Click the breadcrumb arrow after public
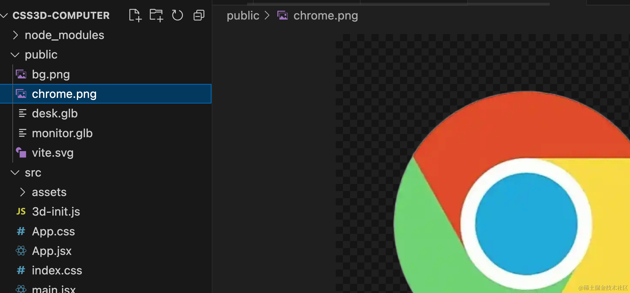 [267, 15]
